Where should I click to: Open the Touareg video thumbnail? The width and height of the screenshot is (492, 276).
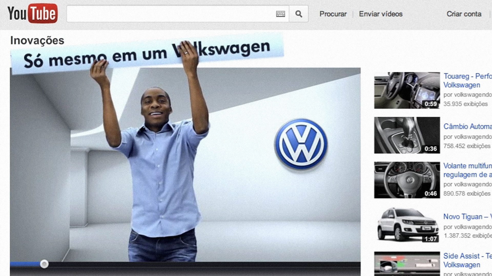407,90
